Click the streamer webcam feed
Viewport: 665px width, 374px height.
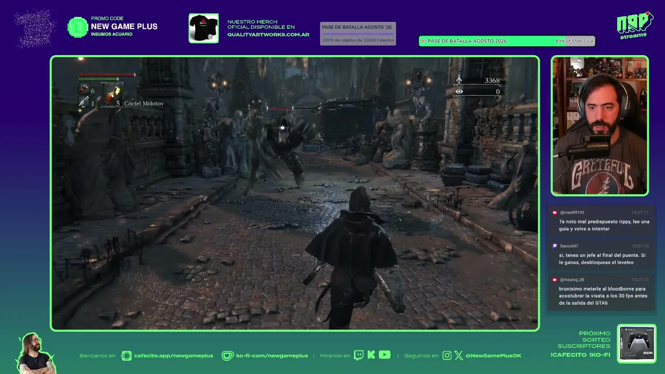[600, 126]
